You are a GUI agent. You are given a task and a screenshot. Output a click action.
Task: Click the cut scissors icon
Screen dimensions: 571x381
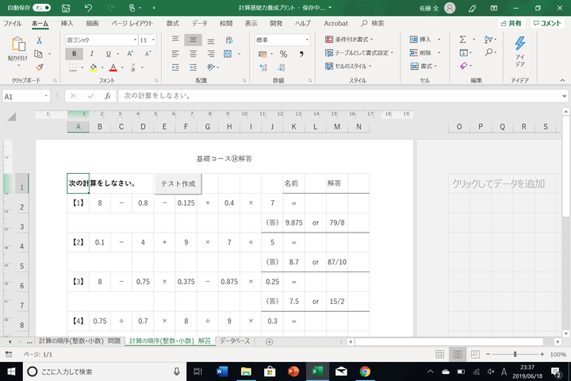[39, 40]
